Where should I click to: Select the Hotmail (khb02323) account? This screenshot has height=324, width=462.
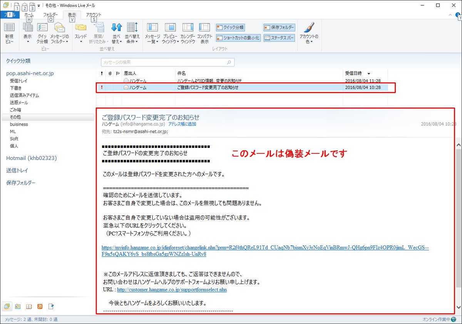point(32,158)
